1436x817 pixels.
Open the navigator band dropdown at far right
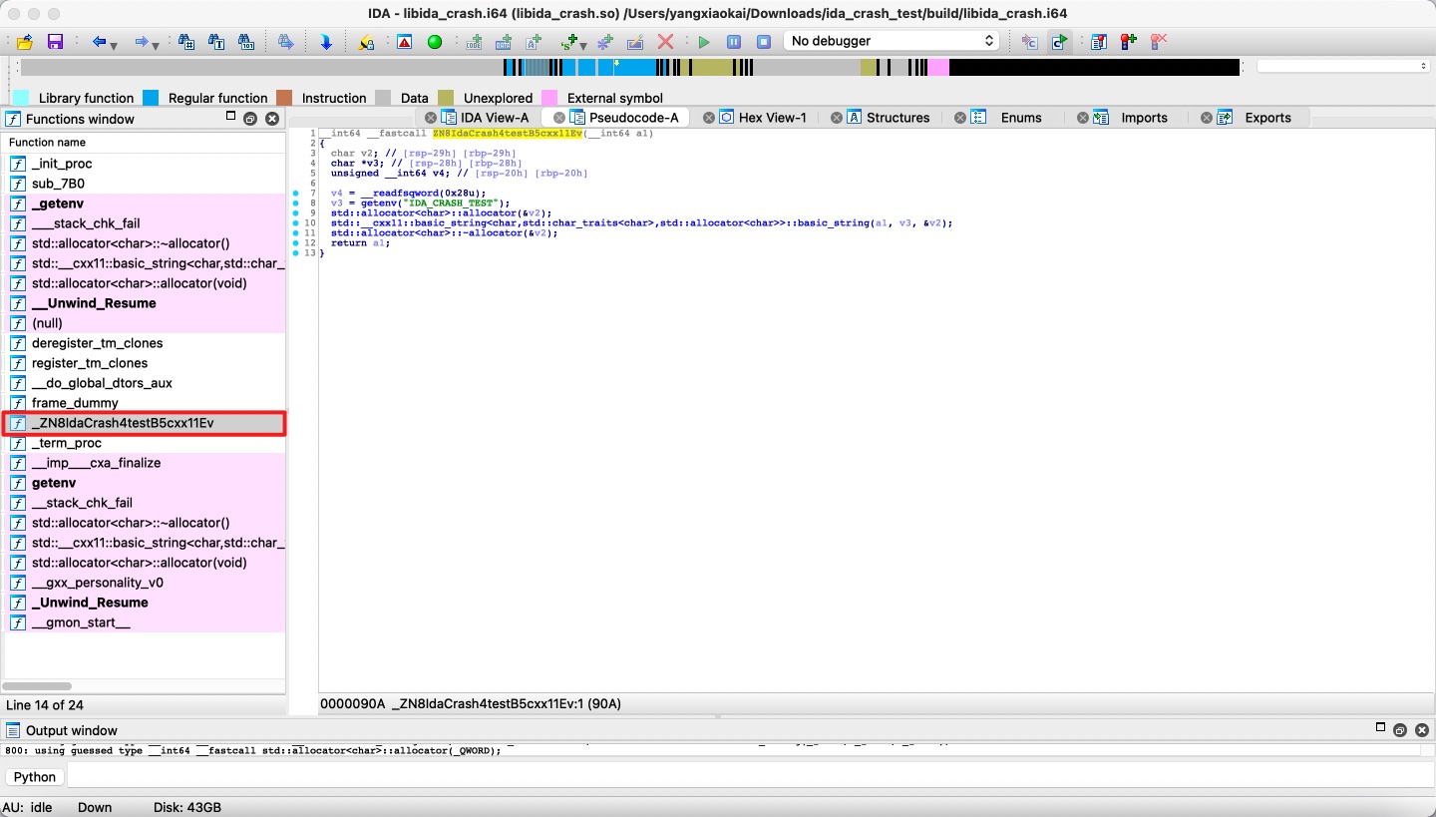pyautogui.click(x=1343, y=66)
